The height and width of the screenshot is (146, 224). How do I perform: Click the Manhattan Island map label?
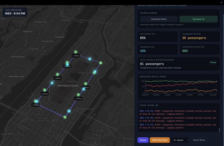[x=68, y=86]
